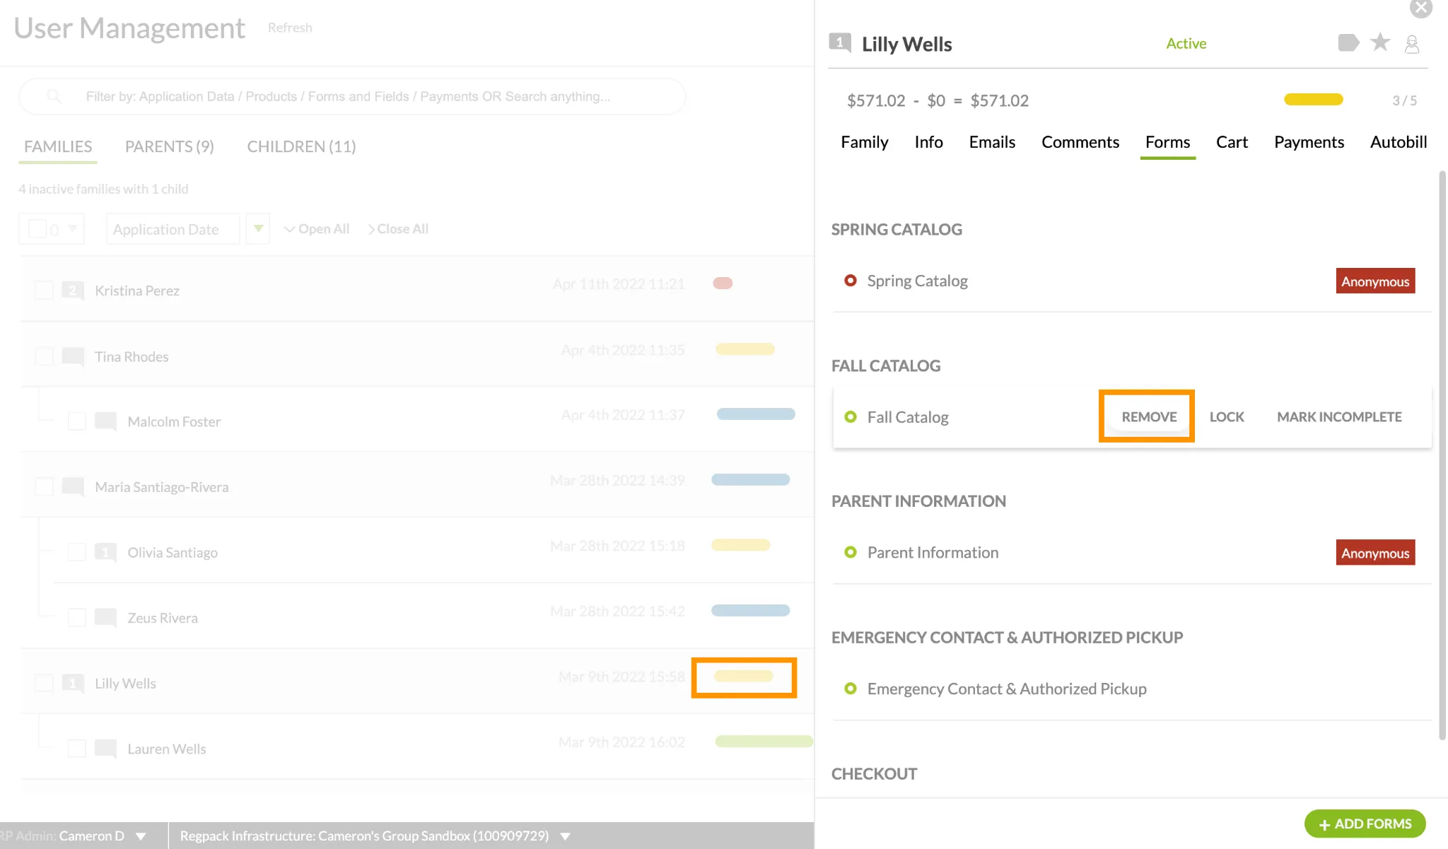Screen dimensions: 1448x849
Task: Check the Lilly Wells row checkbox
Action: click(44, 683)
